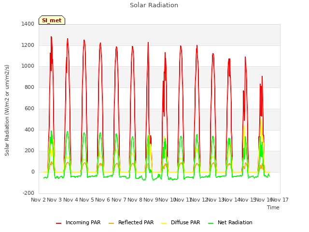Screen dimensions: 309x232
Task: Click the 1400 y-axis tick label
Action: point(28,24)
